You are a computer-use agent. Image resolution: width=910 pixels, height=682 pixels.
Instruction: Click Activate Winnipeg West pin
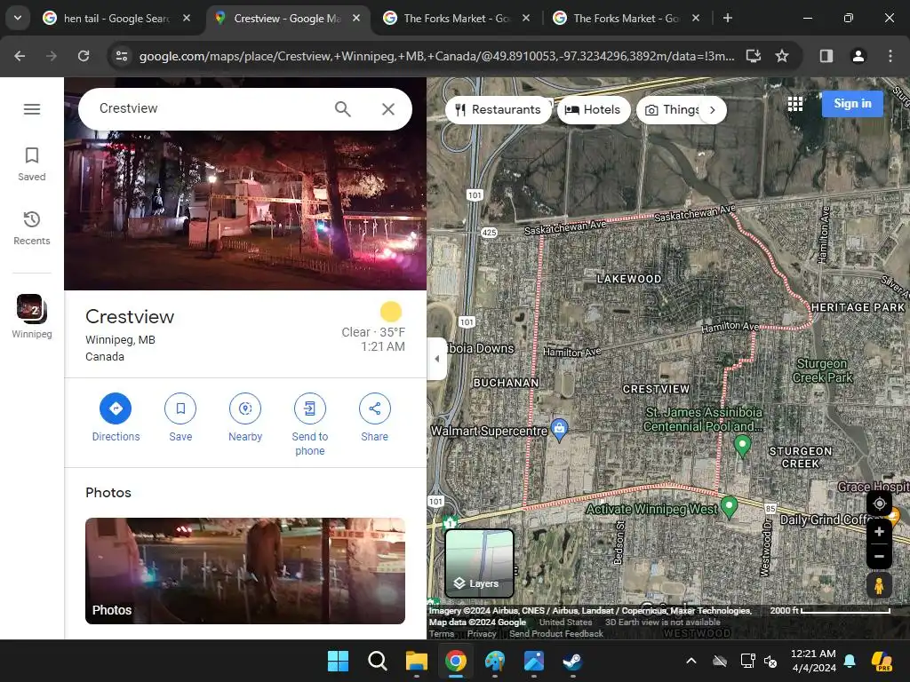tap(729, 507)
